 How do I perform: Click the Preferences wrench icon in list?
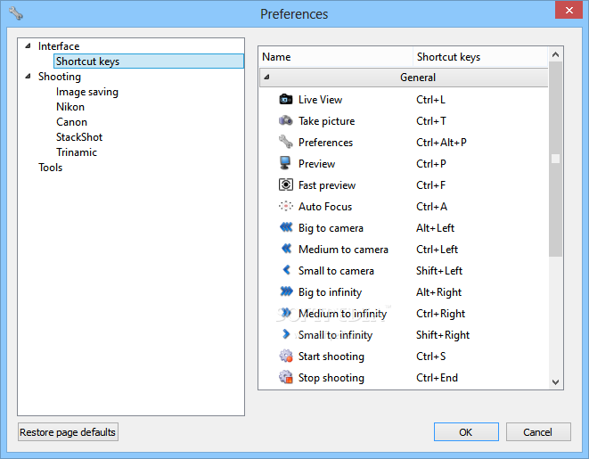[x=286, y=142]
